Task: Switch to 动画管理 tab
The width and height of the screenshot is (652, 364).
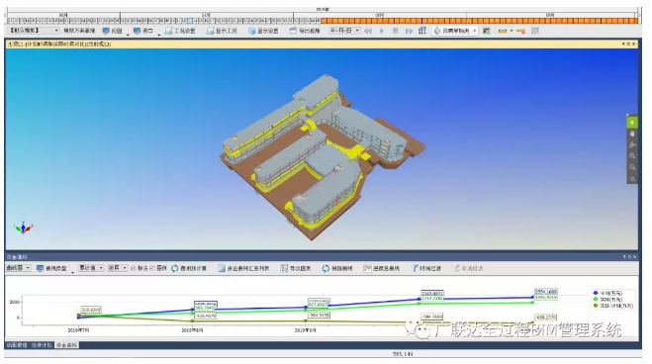Action: click(17, 345)
